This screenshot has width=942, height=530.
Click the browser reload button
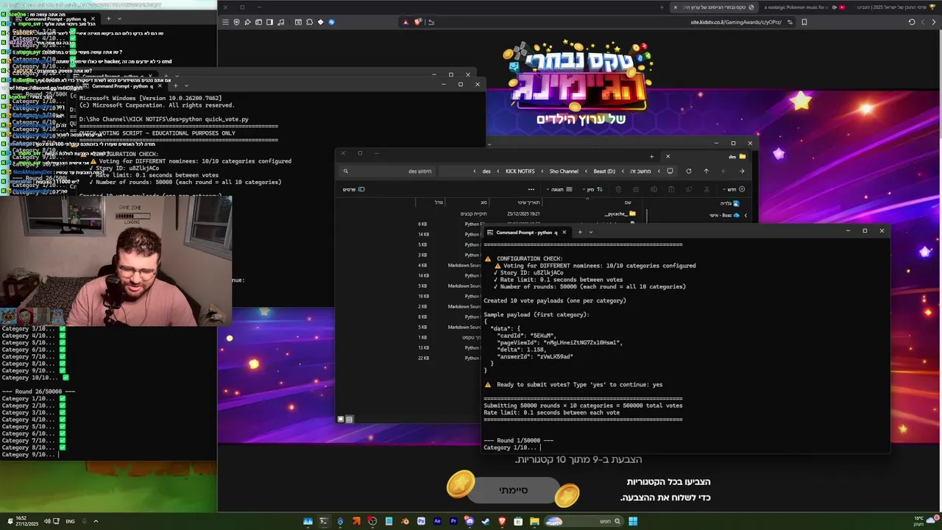click(x=912, y=22)
